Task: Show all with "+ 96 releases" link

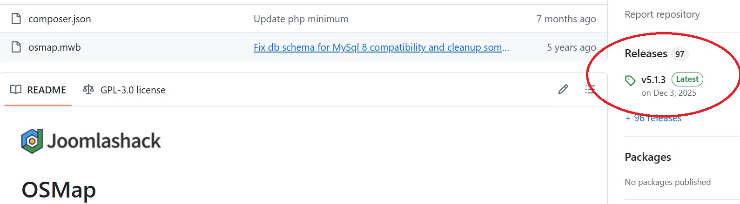Action: (653, 118)
